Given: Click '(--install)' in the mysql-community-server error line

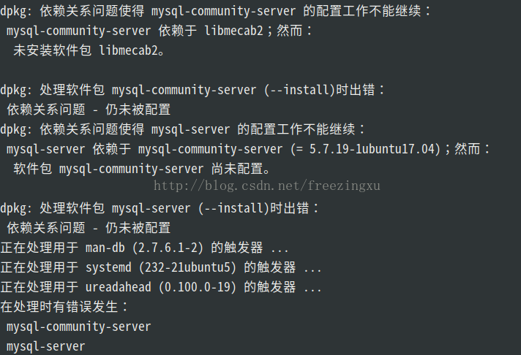Looking at the screenshot, I should tap(298, 90).
